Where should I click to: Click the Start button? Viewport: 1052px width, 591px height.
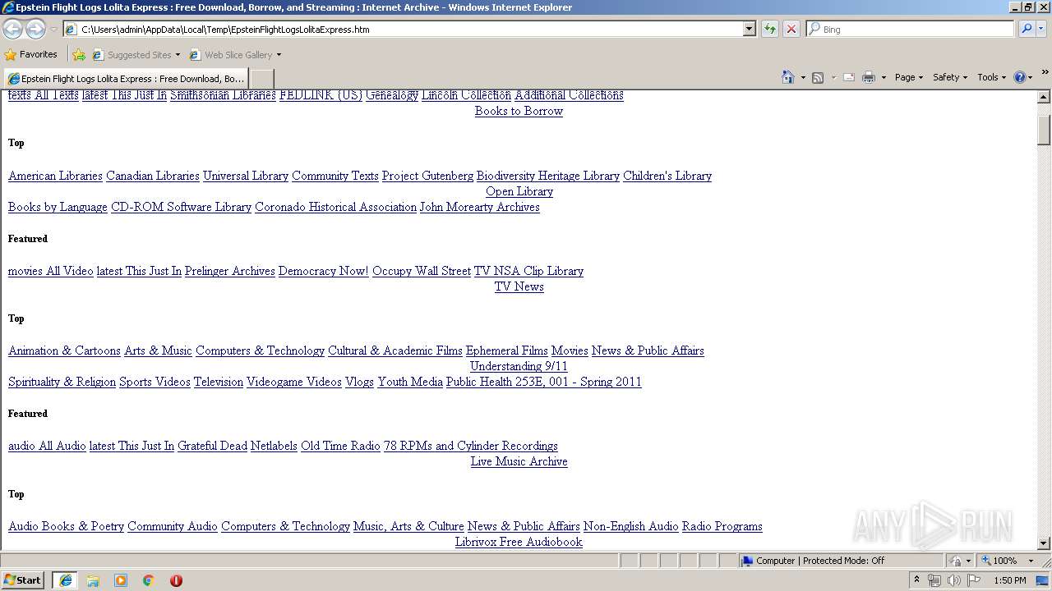click(22, 580)
